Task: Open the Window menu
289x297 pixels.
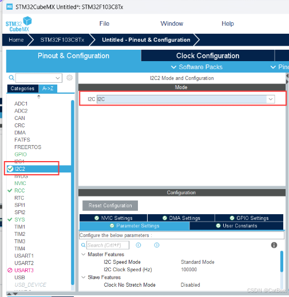Action: coord(172,23)
